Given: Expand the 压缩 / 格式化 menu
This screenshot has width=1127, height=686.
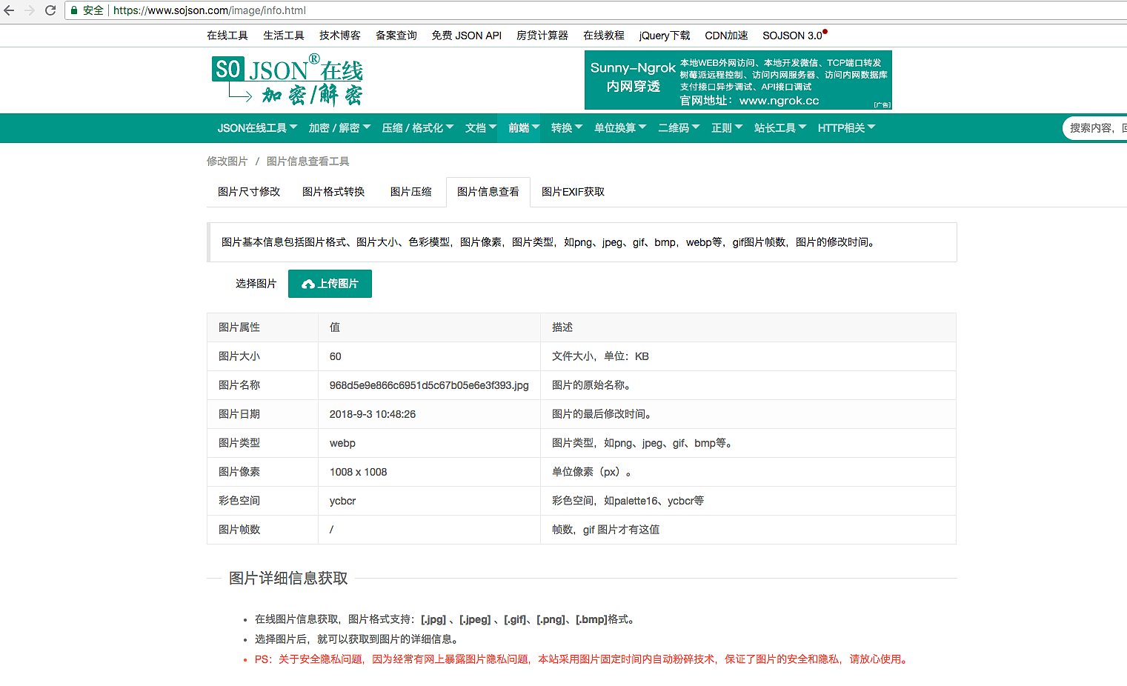Looking at the screenshot, I should point(417,128).
